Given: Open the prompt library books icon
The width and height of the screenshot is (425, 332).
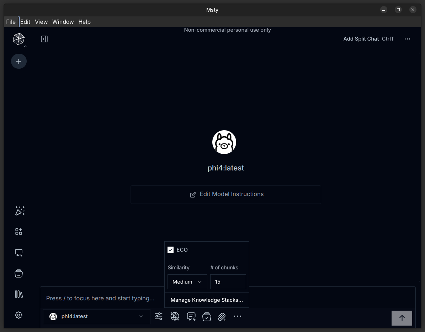Looking at the screenshot, I should click(19, 294).
